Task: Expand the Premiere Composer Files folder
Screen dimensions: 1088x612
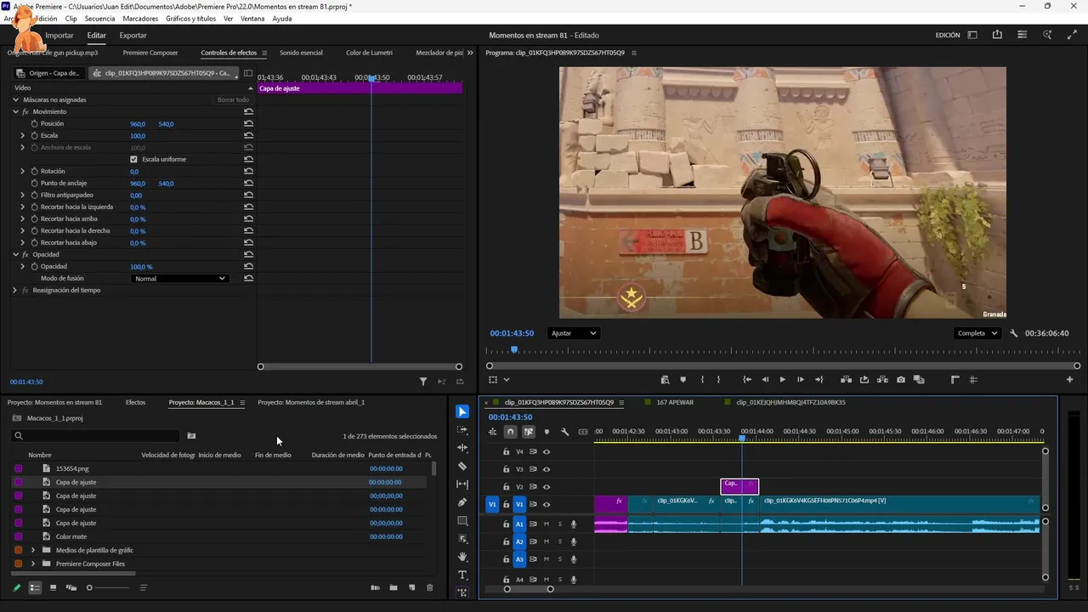Action: 33,564
